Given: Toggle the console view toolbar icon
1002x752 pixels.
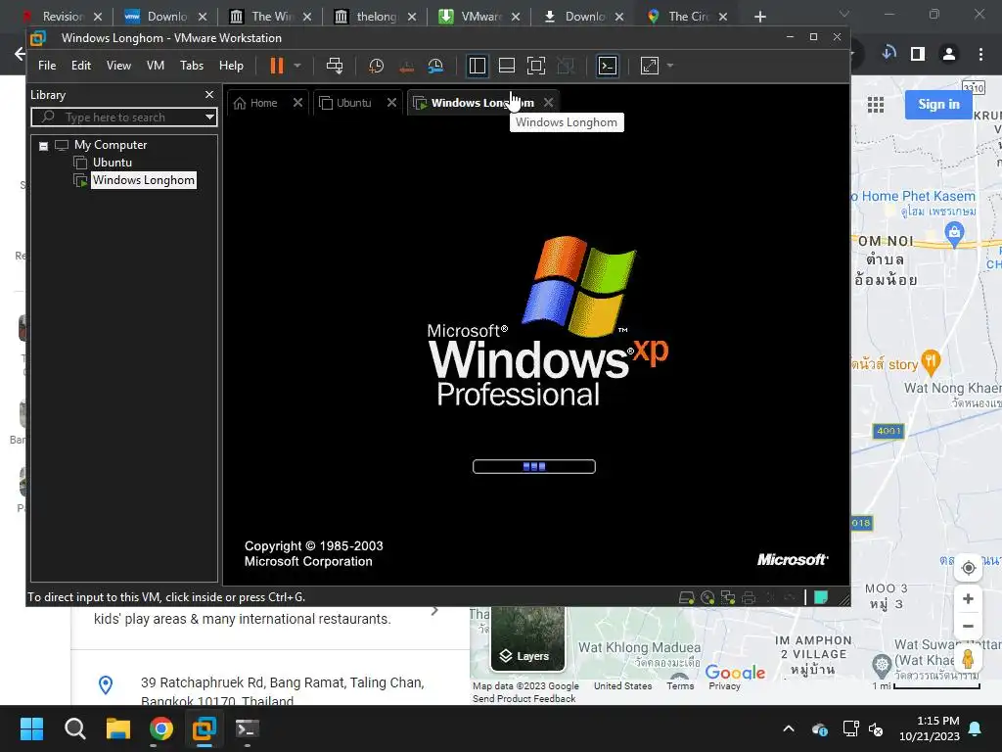Looking at the screenshot, I should click(607, 66).
